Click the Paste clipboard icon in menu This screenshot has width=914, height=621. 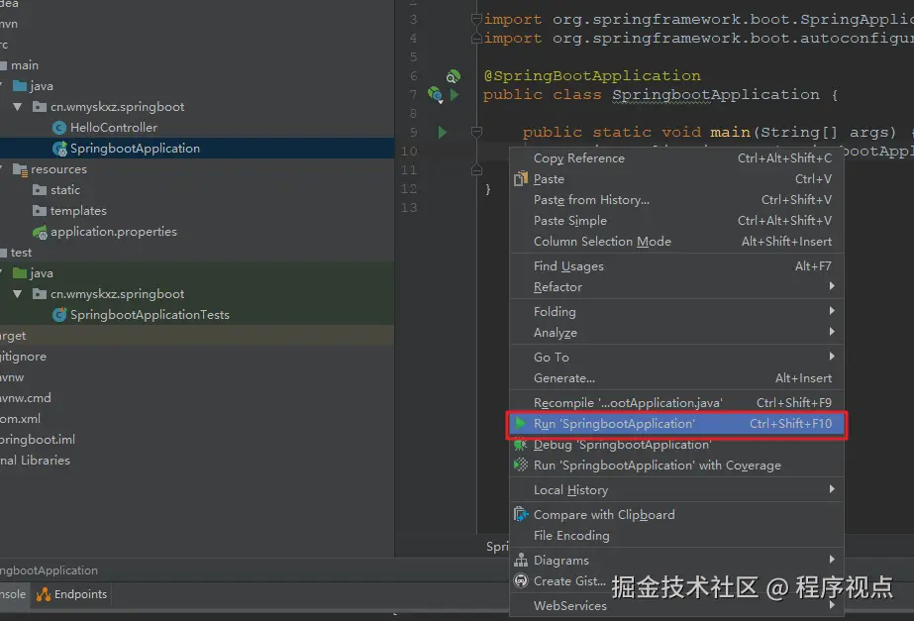click(521, 178)
